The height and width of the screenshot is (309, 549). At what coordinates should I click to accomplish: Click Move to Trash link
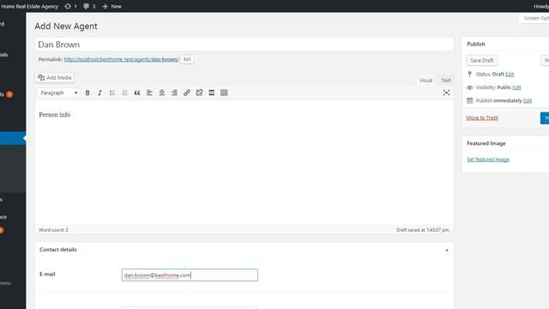[x=482, y=118]
